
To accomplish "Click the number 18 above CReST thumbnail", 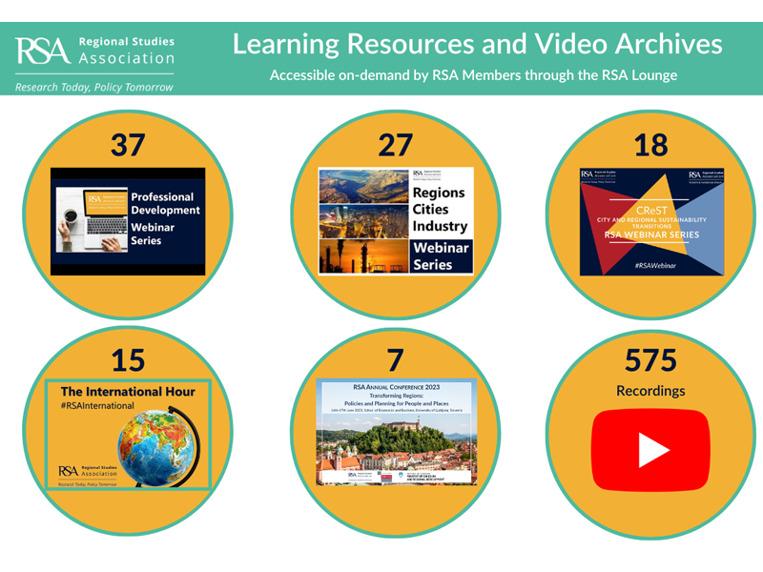I will (651, 145).
